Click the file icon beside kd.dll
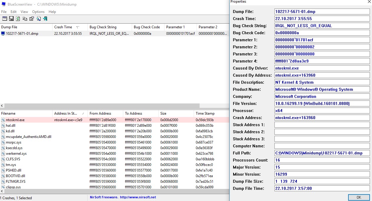 point(3,131)
